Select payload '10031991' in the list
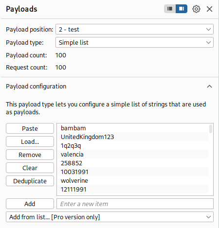Screen dimensions: 219x228 [133, 172]
